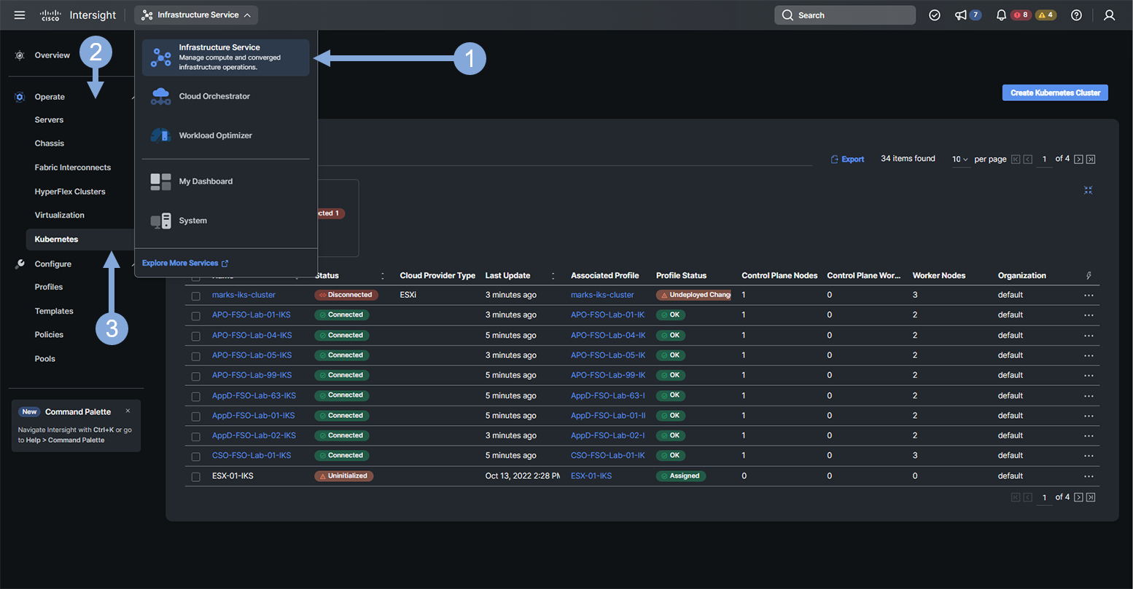
Task: Open row actions for APO-FSO-Lab-04-IKS
Action: pyautogui.click(x=1089, y=336)
